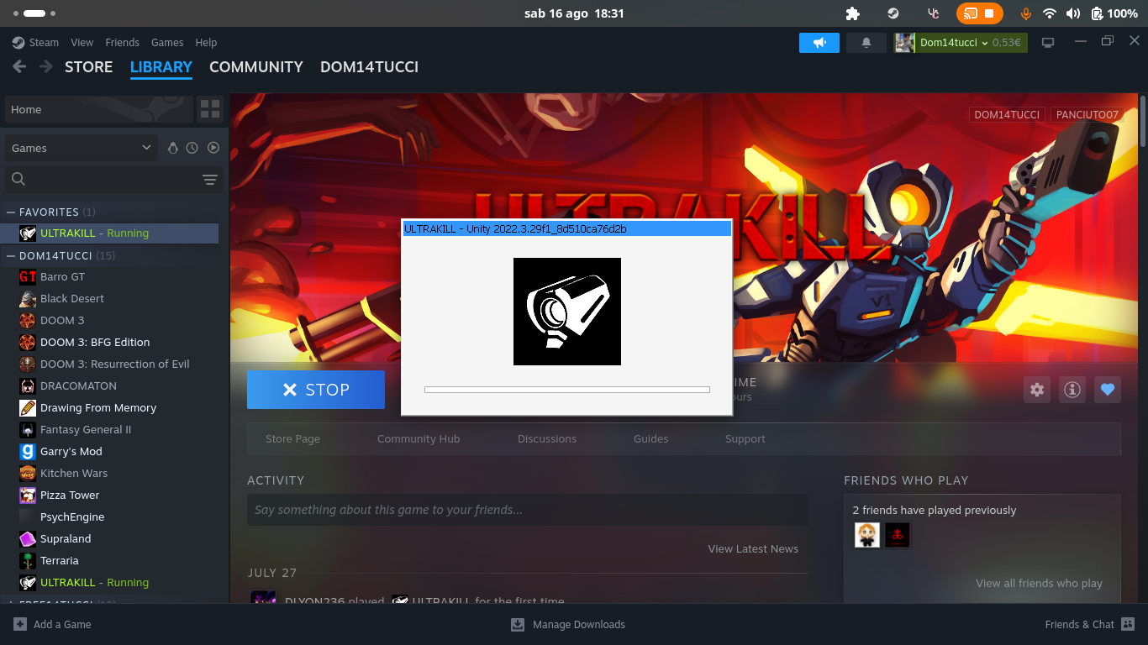Click the Add a Game plus icon
1148x645 pixels.
[x=20, y=624]
